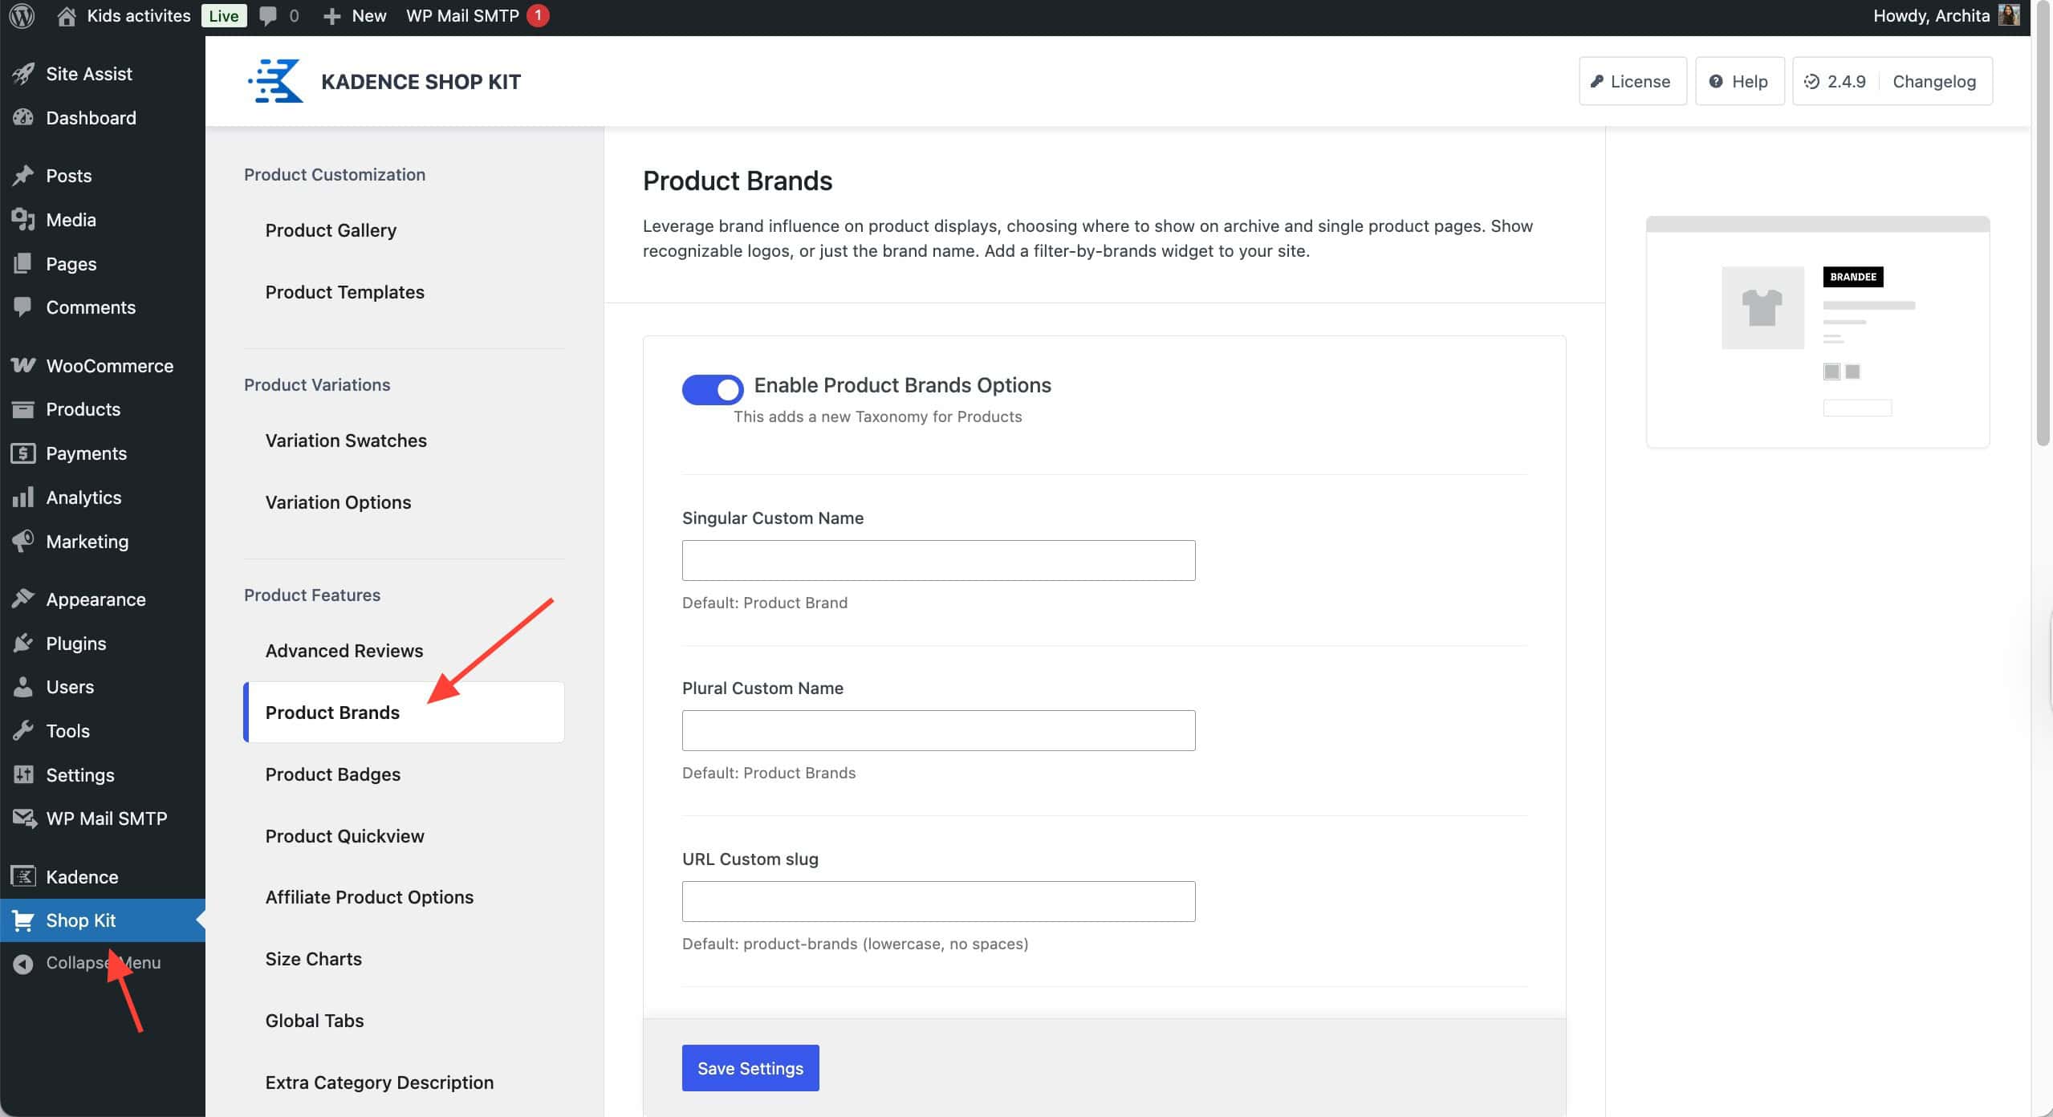Open the License button
Screen dimensions: 2053x1117
(x=1632, y=81)
